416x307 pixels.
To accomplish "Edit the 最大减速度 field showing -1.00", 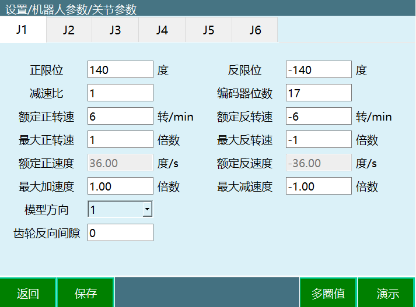I will (x=319, y=186).
